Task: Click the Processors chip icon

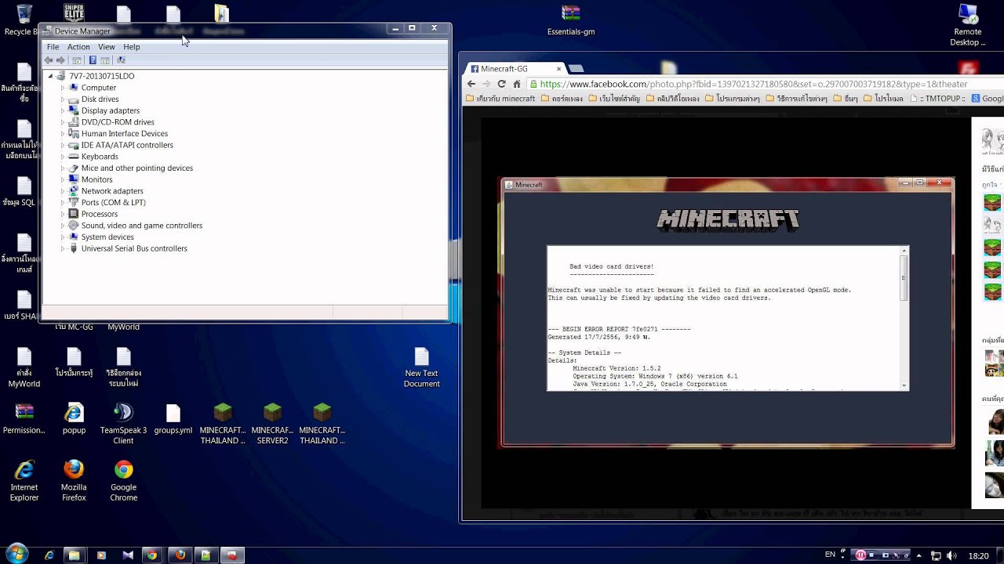Action: point(74,214)
